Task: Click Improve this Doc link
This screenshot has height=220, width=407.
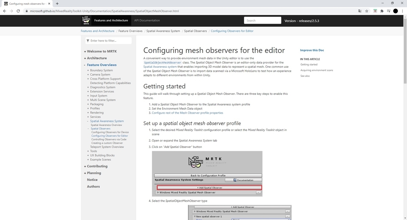Action: tap(312, 50)
